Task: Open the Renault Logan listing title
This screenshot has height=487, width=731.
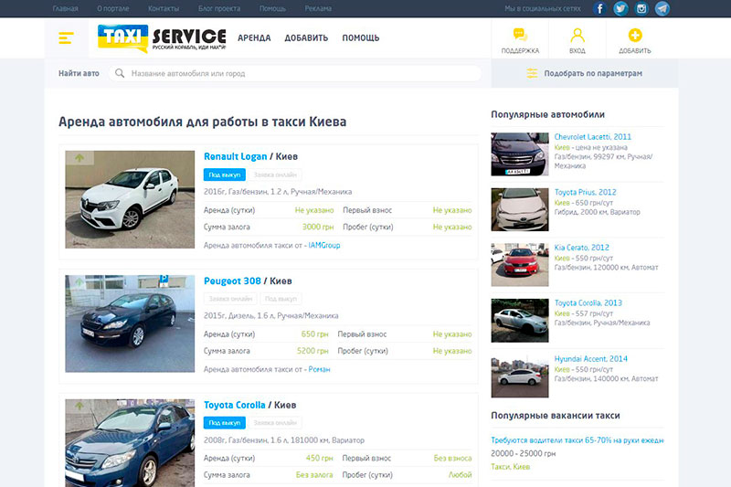Action: coord(236,156)
